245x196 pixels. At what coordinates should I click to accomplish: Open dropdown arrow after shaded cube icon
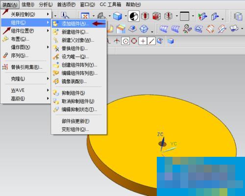pos(126,16)
